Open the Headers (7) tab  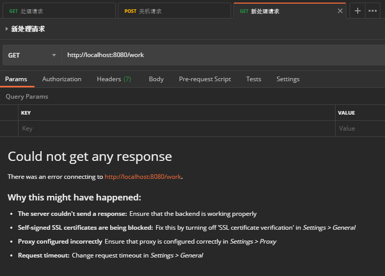114,79
